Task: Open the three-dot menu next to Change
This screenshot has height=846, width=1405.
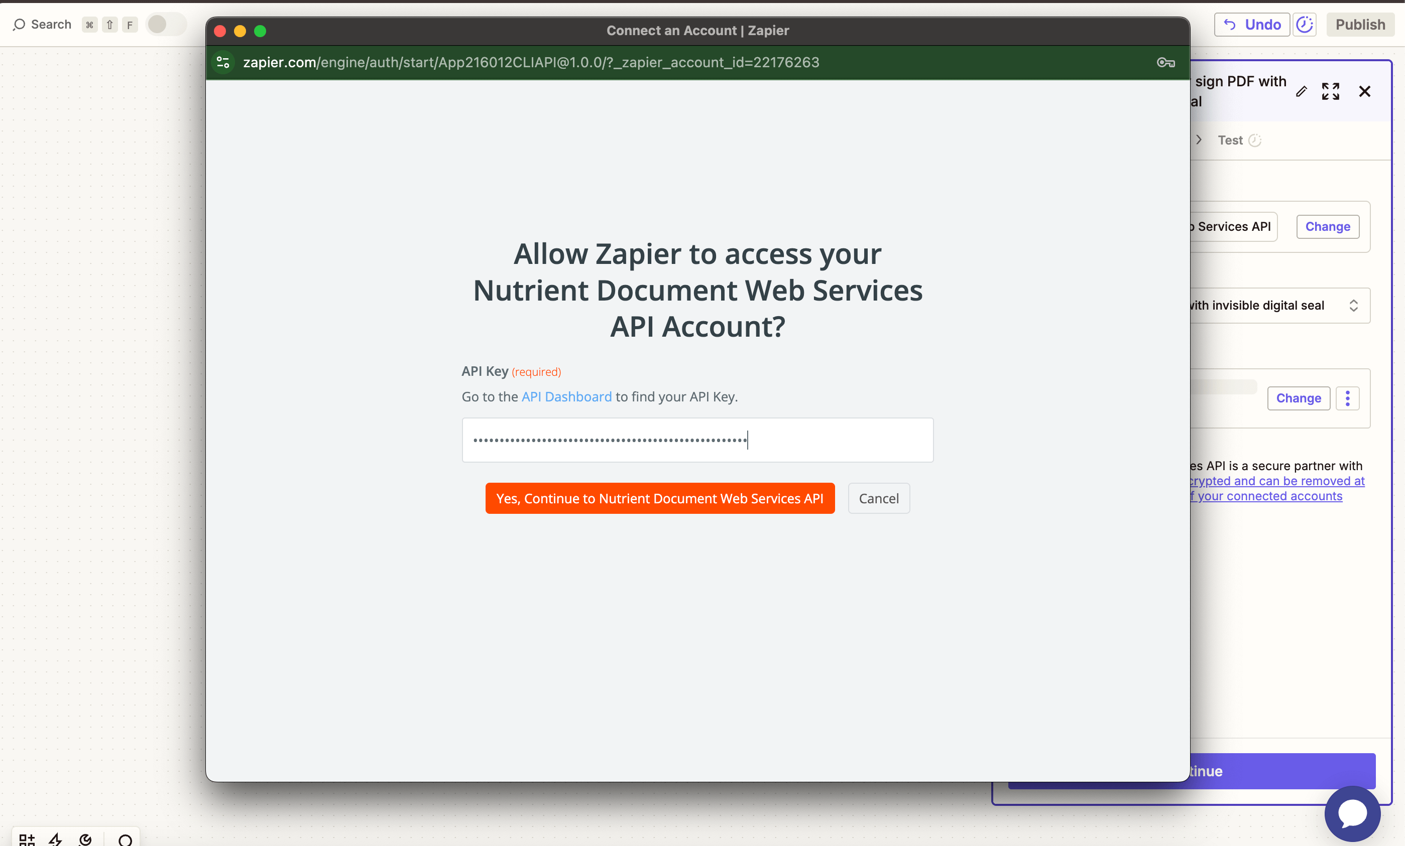Action: [1348, 398]
